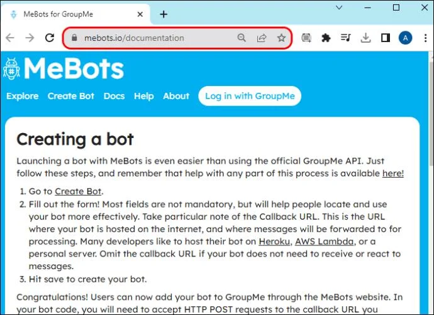Bookmark this page with the star icon
The width and height of the screenshot is (434, 315).
click(x=281, y=38)
